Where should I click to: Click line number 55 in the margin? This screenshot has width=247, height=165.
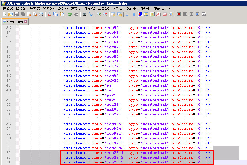pyautogui.click(x=9, y=119)
